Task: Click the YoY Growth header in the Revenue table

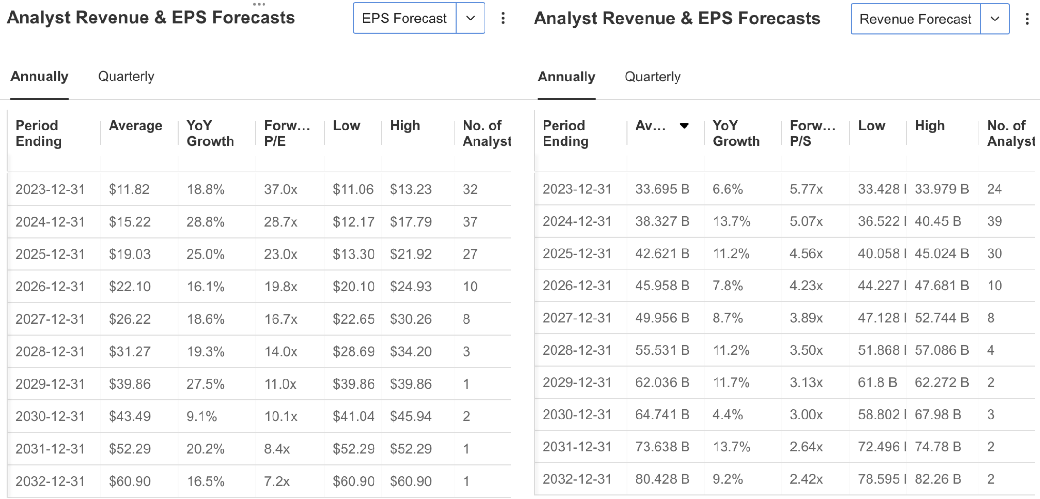Action: tap(736, 133)
